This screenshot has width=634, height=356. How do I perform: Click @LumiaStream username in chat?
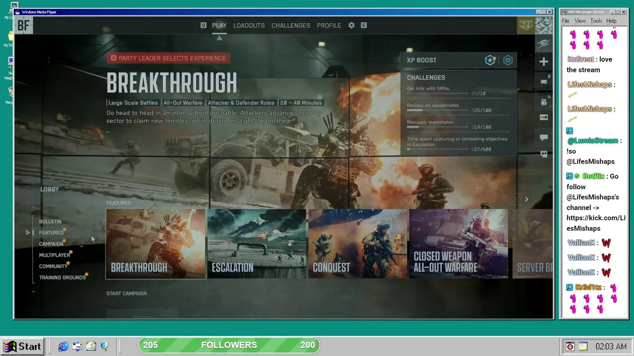pos(592,141)
